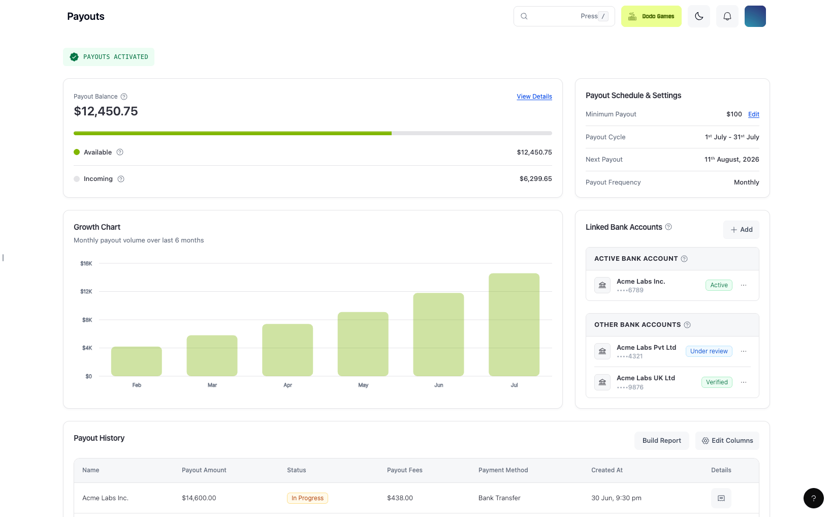The width and height of the screenshot is (832, 517).
Task: Click the grey Incoming indicator dot
Action: 77,179
